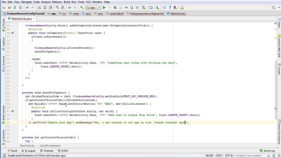The image size is (281, 158).
Task: Open the SDK Manager download icon
Action: click(x=157, y=8)
